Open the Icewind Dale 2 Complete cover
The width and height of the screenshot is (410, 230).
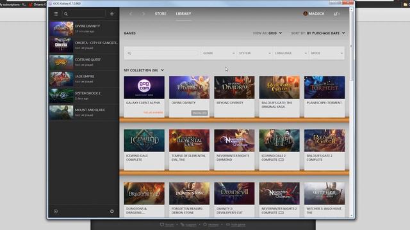point(279,141)
